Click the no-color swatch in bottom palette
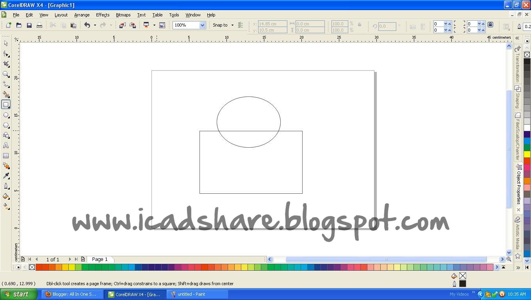The height and width of the screenshot is (300, 531). 32,267
